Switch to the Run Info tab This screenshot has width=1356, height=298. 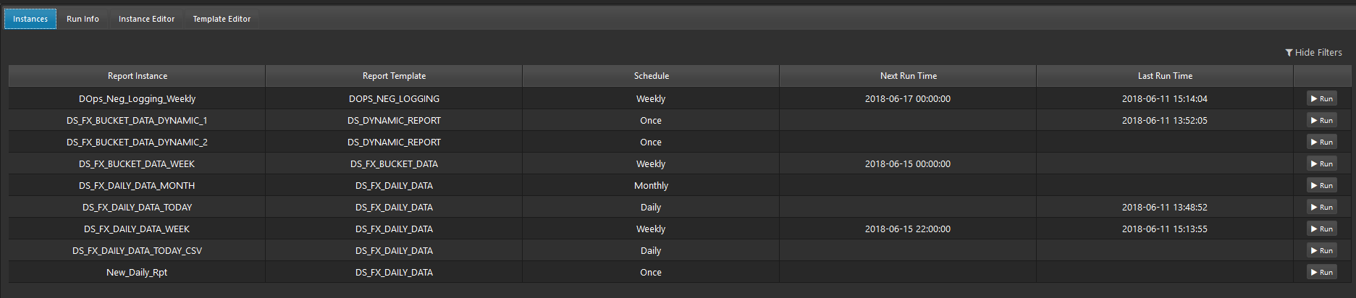(x=83, y=19)
